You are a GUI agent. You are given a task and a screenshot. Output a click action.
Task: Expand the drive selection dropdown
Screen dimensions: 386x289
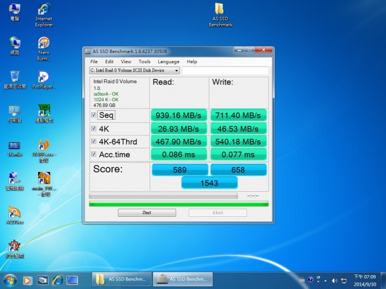pyautogui.click(x=176, y=71)
